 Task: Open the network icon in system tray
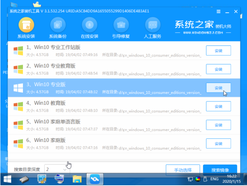click(x=190, y=179)
